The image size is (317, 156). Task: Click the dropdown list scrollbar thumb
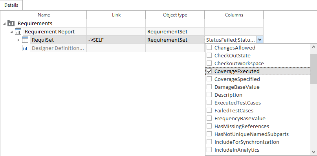point(313,69)
